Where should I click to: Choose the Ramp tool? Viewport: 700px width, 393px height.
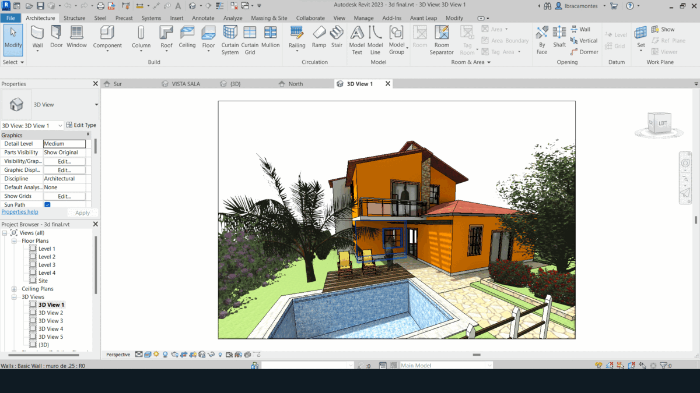[x=319, y=37]
